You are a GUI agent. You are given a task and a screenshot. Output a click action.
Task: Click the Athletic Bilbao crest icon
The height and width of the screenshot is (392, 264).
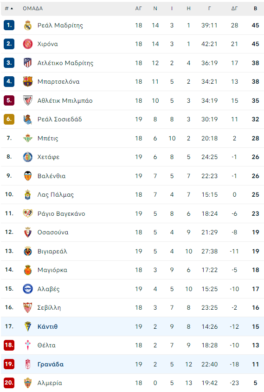coord(28,100)
